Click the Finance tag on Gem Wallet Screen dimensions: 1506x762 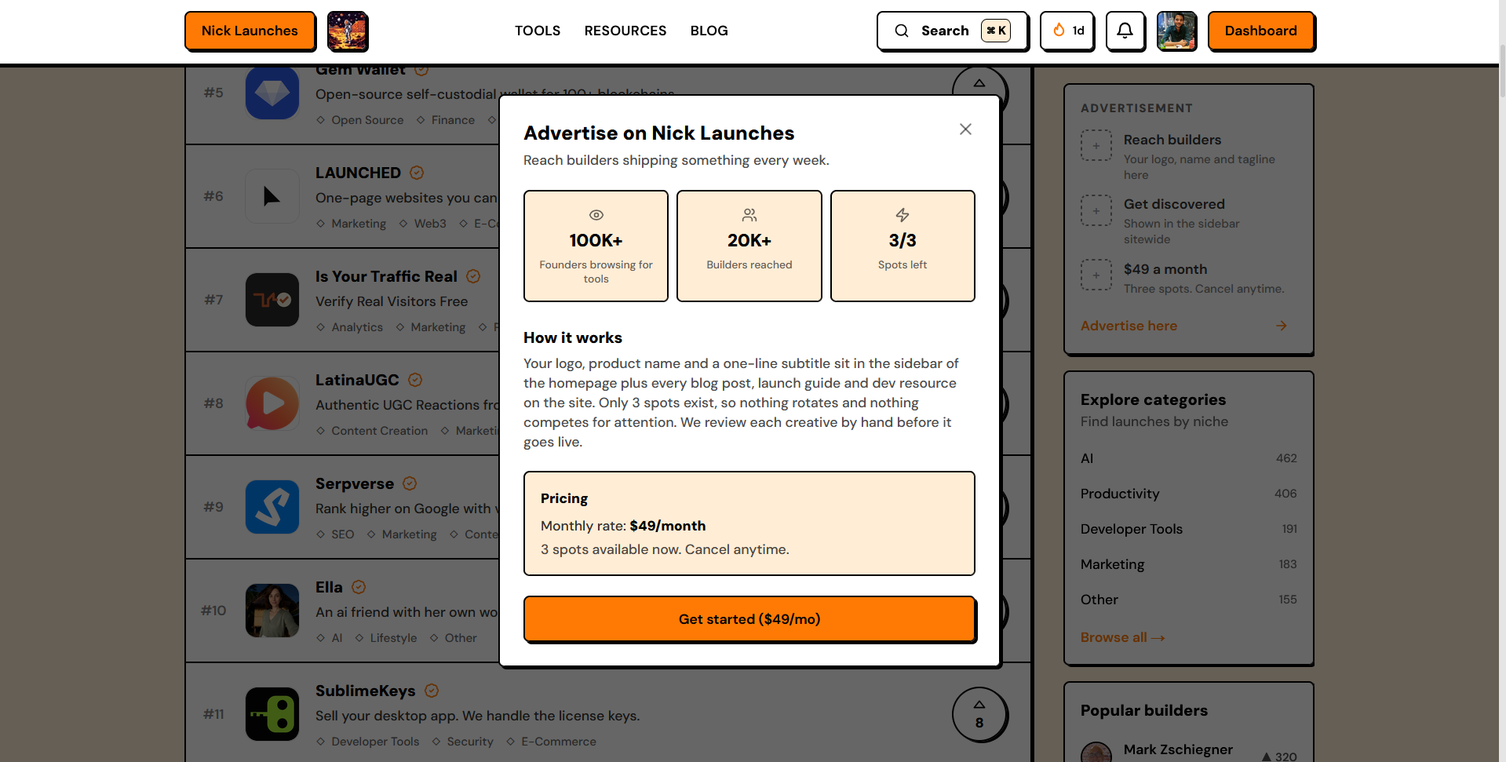(446, 120)
